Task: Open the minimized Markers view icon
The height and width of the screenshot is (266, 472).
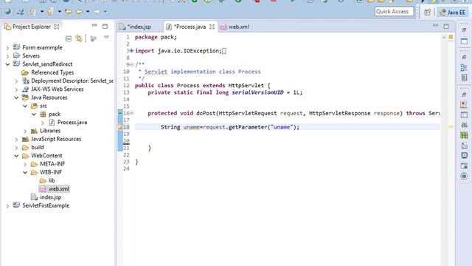Action: click(x=464, y=105)
